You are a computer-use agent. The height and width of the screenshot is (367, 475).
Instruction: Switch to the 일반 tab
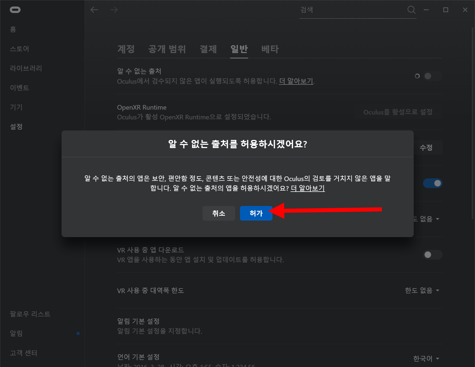pyautogui.click(x=239, y=49)
